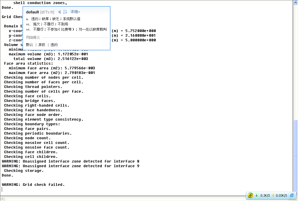
Task: Play pronunciation audio for "default"
Action: pos(59,12)
